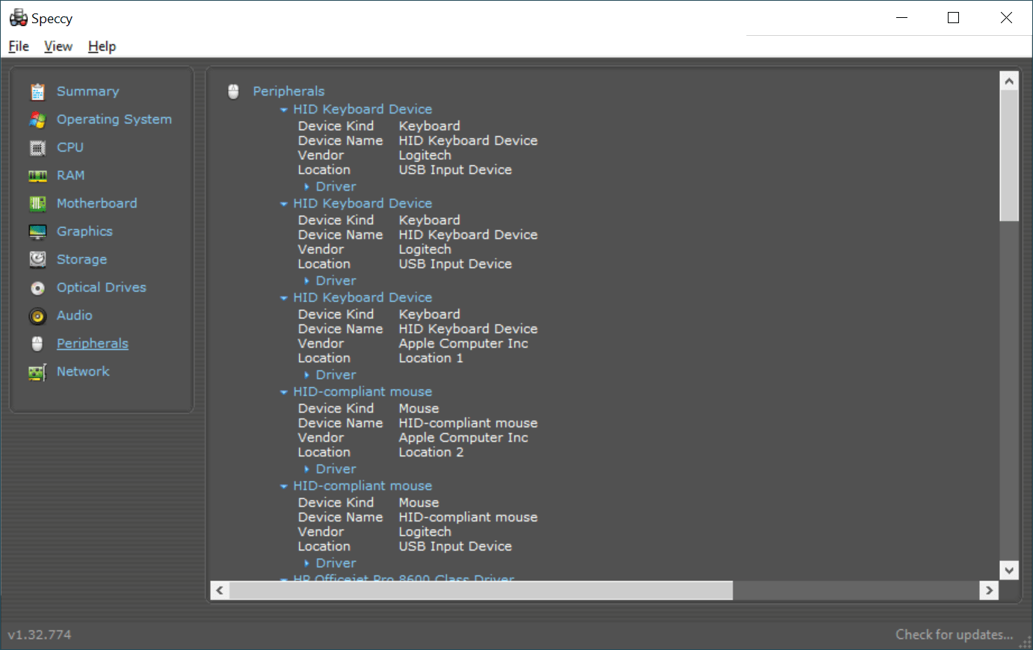Click 'USB Input Device' location of Logitech mouse

coord(455,546)
